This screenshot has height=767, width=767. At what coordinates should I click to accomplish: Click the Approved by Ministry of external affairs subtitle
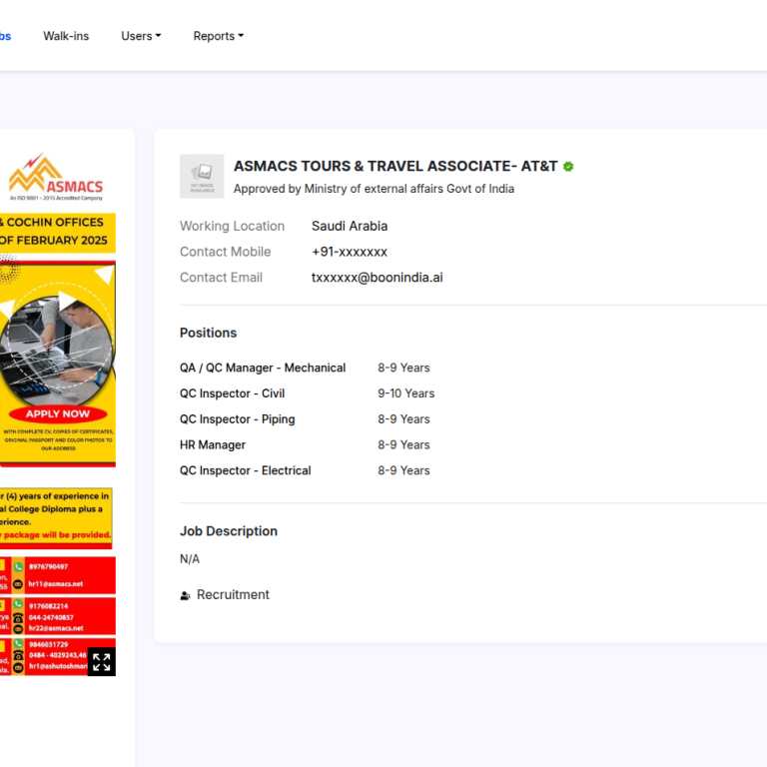[374, 189]
